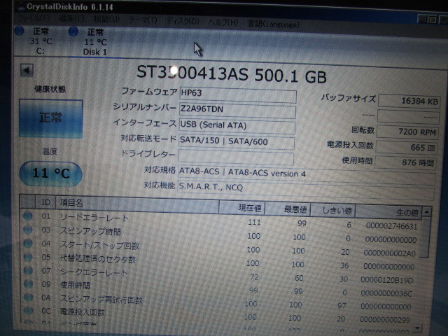This screenshot has width=448, height=336.
Task: Open the テーマ(T) menu
Action: 143,20
